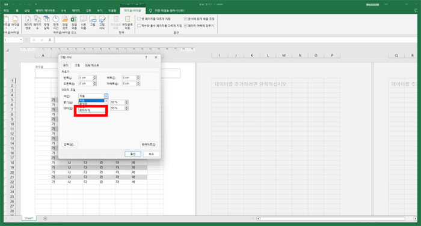Toggle 짝수와 홀수 페이지를 다르게 지정 checkbox
Image resolution: width=421 pixels, height=226 pixels.
139,25
